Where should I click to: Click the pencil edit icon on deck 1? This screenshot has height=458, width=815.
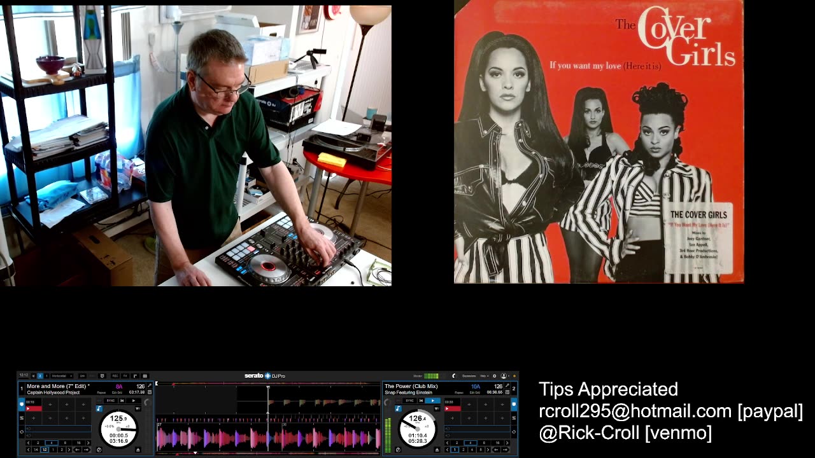[x=150, y=385]
